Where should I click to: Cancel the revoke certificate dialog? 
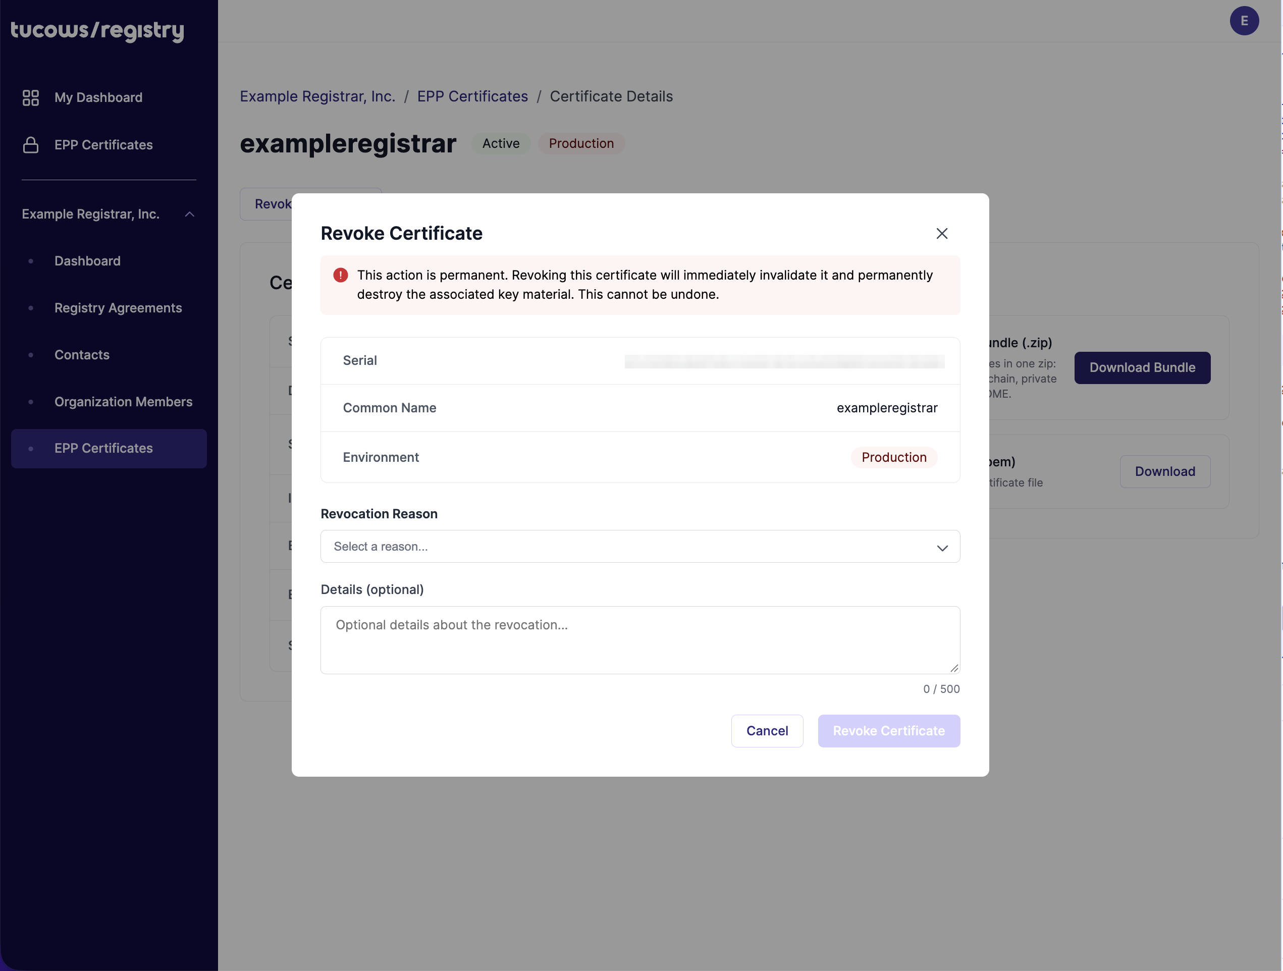point(767,731)
